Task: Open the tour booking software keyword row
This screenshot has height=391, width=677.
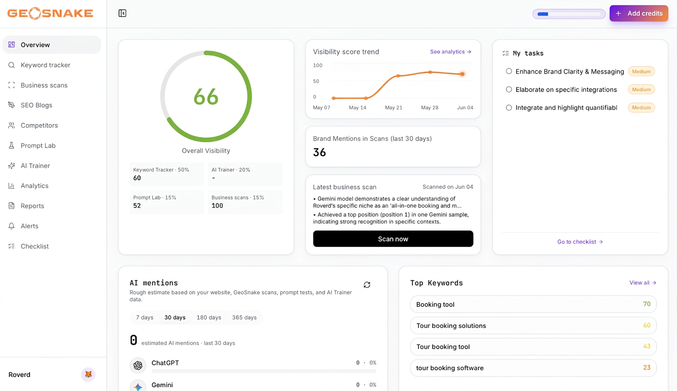Action: click(533, 368)
